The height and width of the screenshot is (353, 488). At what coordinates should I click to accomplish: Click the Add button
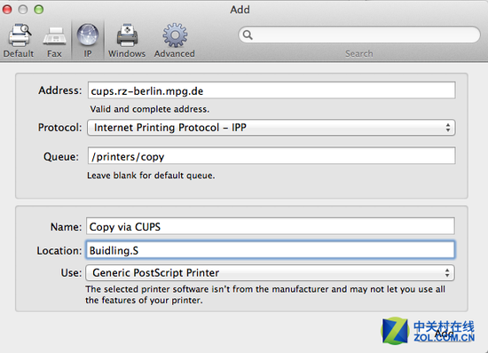point(444,333)
